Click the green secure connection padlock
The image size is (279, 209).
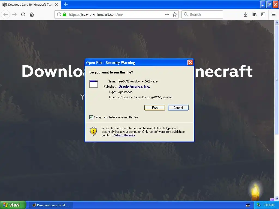pos(65,14)
